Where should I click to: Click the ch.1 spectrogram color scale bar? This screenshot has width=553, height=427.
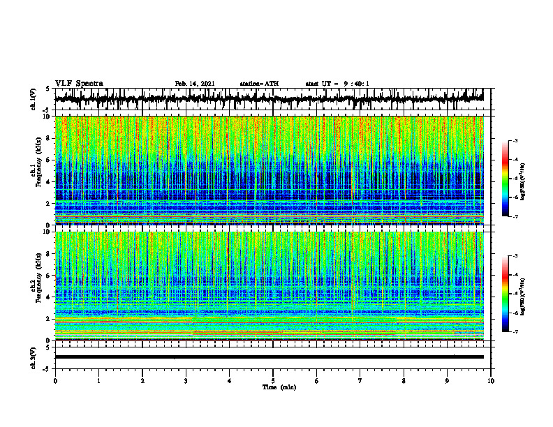point(505,179)
